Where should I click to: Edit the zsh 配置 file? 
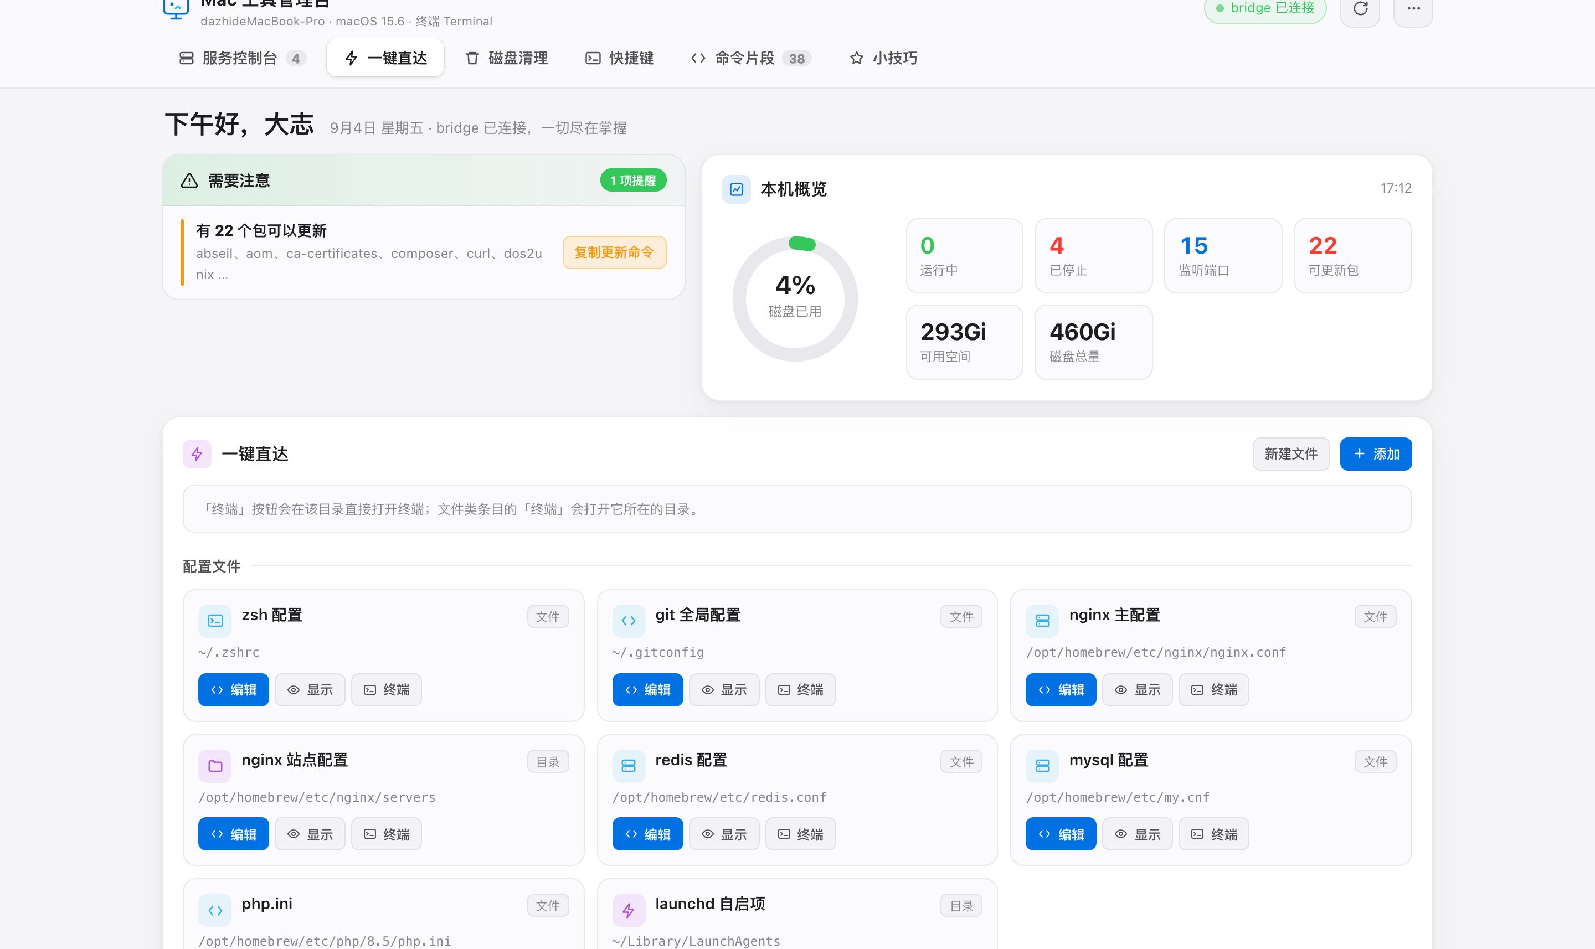coord(233,690)
